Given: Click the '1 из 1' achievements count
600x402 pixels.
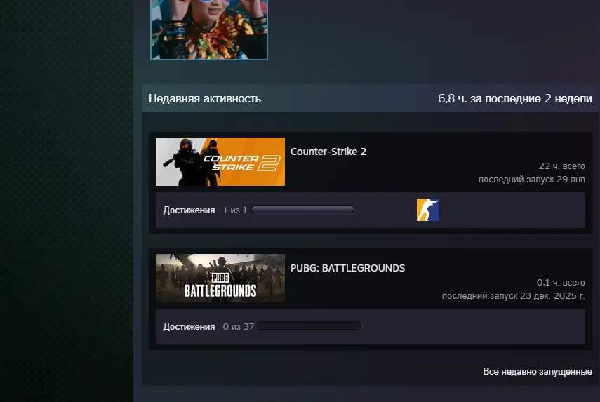Looking at the screenshot, I should pyautogui.click(x=235, y=210).
